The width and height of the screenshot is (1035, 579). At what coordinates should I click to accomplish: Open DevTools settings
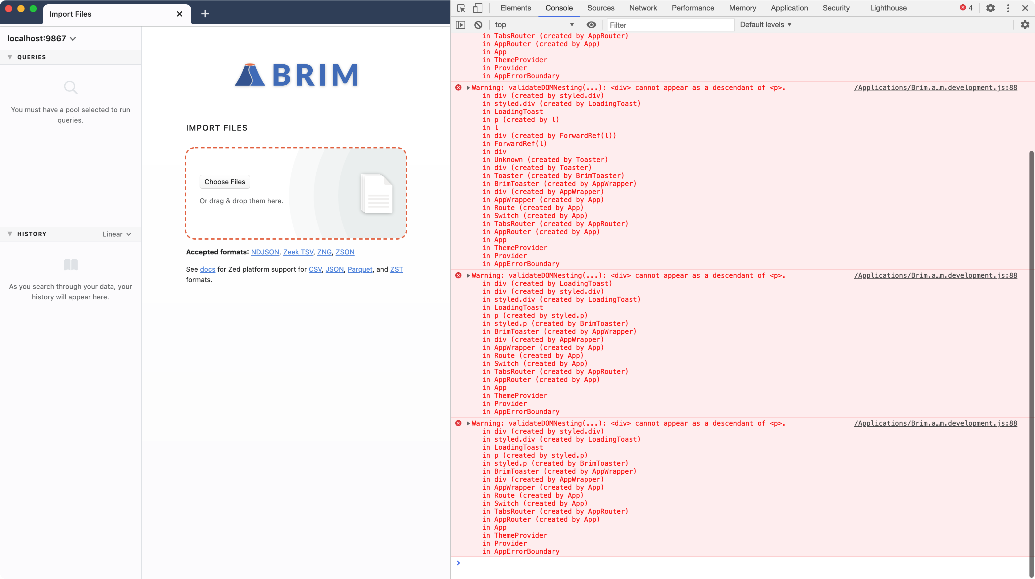tap(991, 8)
